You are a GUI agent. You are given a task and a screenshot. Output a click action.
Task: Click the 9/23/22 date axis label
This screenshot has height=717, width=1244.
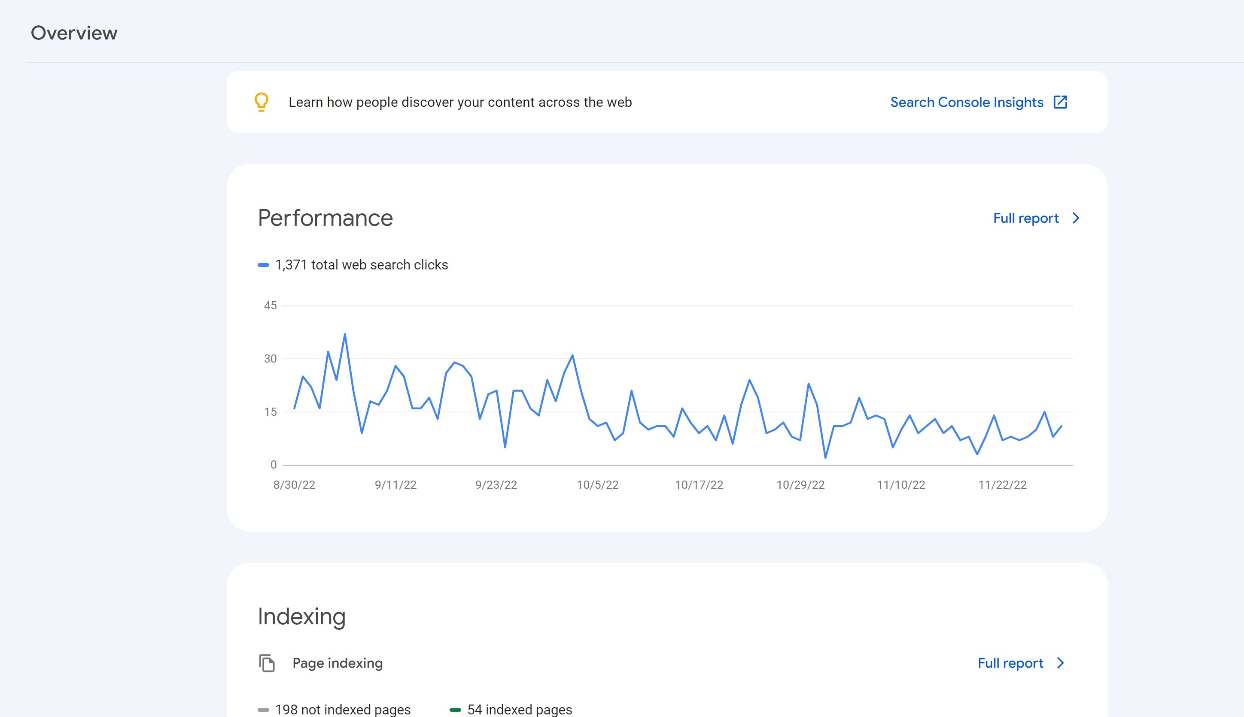[496, 484]
